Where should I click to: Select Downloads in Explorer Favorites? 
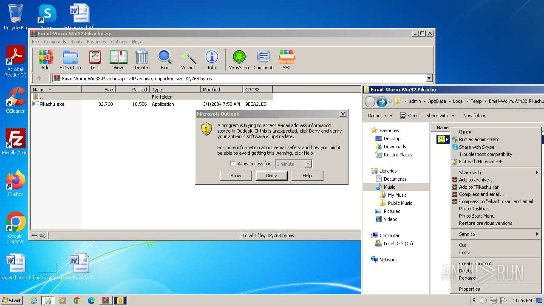[395, 147]
